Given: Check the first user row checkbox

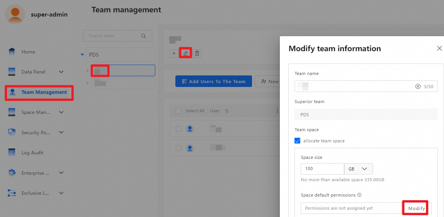Looking at the screenshot, I should click(179, 129).
